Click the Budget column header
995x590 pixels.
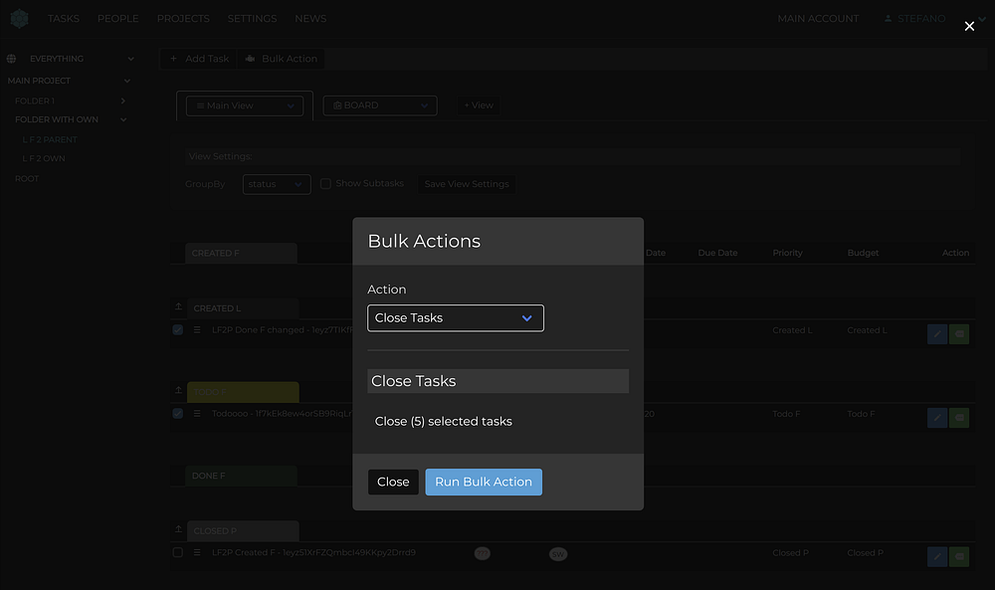(863, 253)
